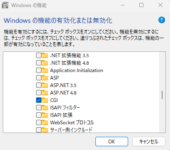This screenshot has width=170, height=150.
Task: Uncheck the CGI checkbox
Action: [x=39, y=100]
